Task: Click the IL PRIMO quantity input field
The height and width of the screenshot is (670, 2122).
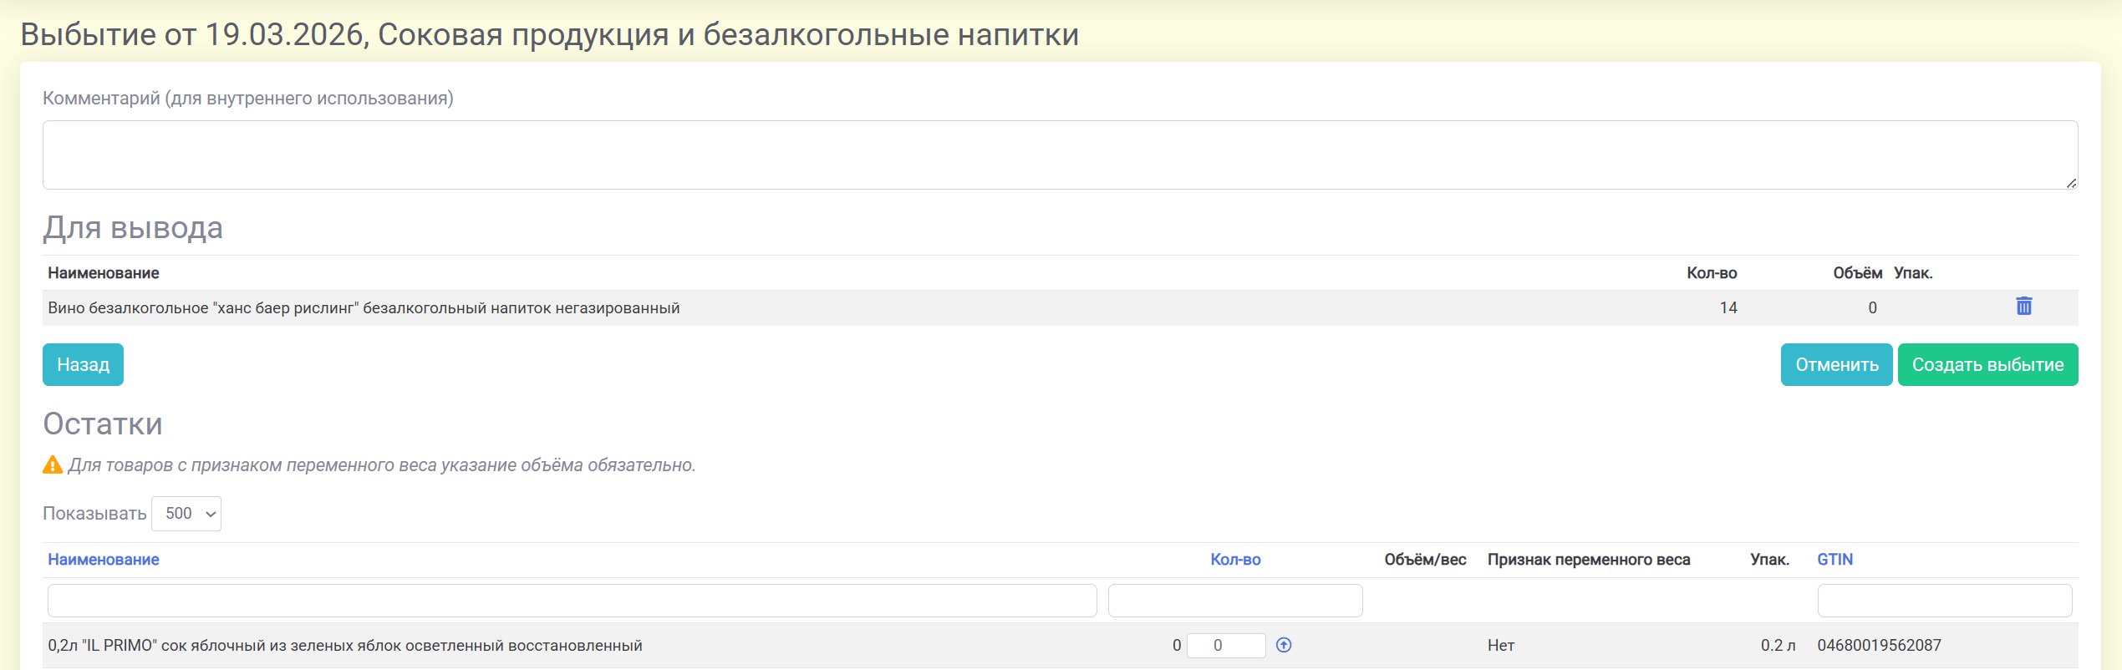Action: pyautogui.click(x=1225, y=646)
